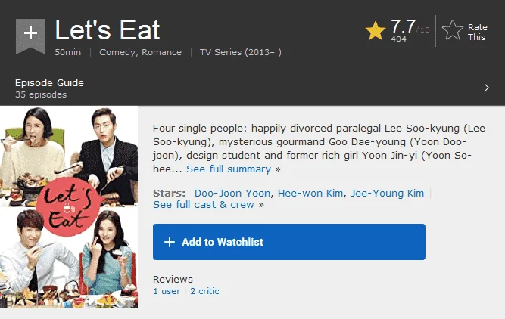The image size is (505, 319).
Task: View the 2 critic reviews link
Action: [x=204, y=291]
